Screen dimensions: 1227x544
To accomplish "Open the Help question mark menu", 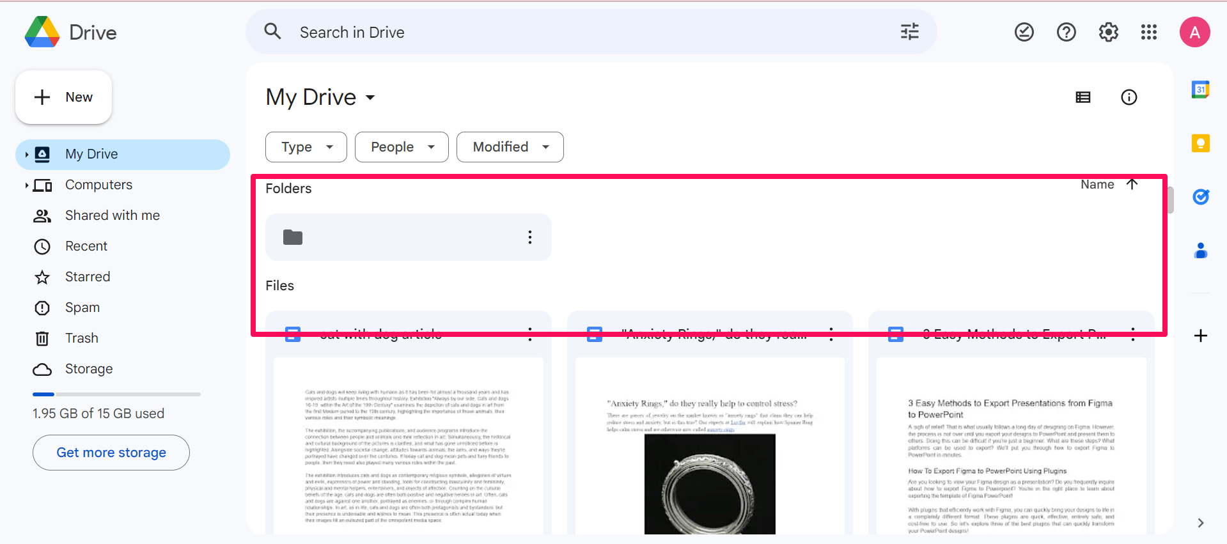I will point(1067,32).
